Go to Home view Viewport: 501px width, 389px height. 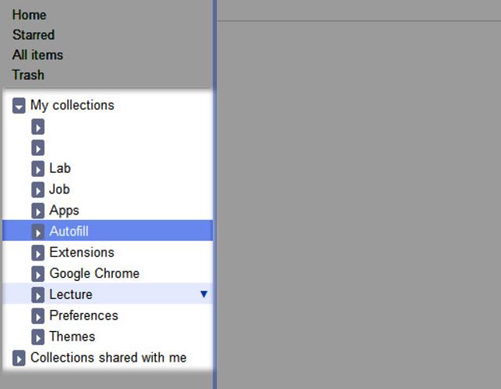click(29, 15)
